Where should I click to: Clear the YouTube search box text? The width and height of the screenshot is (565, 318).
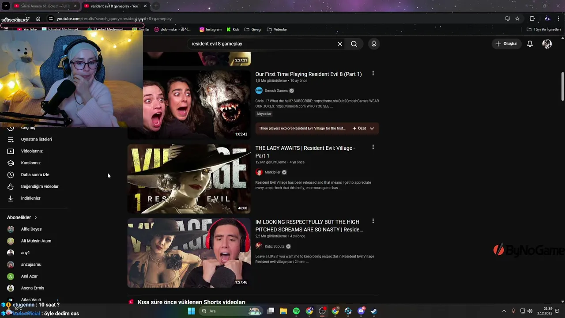click(x=340, y=44)
